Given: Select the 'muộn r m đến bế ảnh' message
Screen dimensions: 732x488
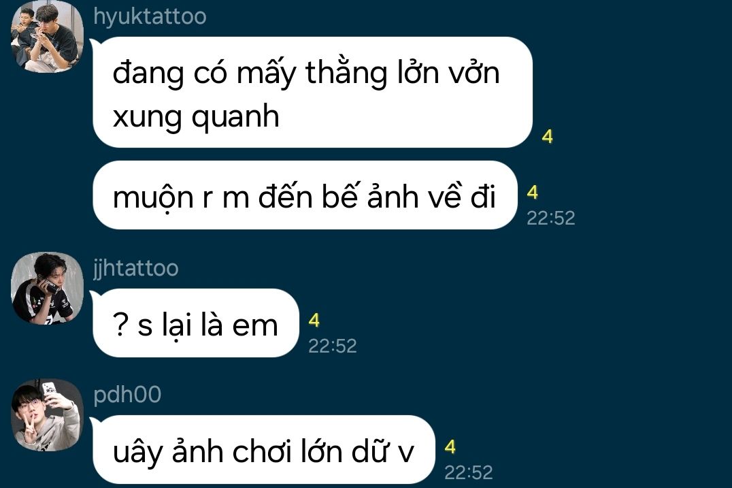Looking at the screenshot, I should [305, 195].
